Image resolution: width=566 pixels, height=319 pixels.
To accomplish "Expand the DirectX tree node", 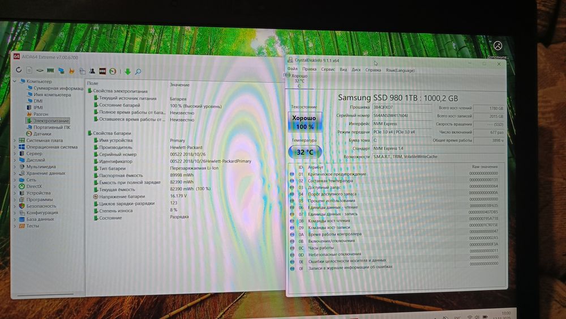I will (x=15, y=186).
